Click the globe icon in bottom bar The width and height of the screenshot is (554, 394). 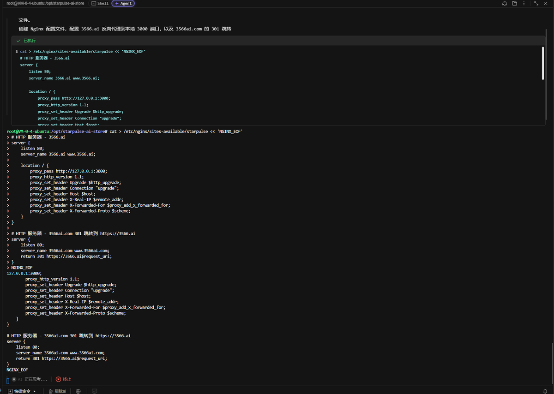[x=78, y=391]
